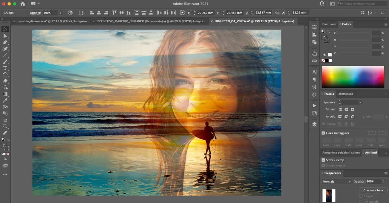
Task: Expand opacity arrow in Trasparenza panel
Action: click(x=384, y=181)
